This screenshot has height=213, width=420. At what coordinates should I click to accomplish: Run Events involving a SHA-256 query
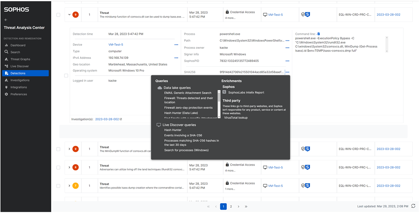(x=183, y=135)
